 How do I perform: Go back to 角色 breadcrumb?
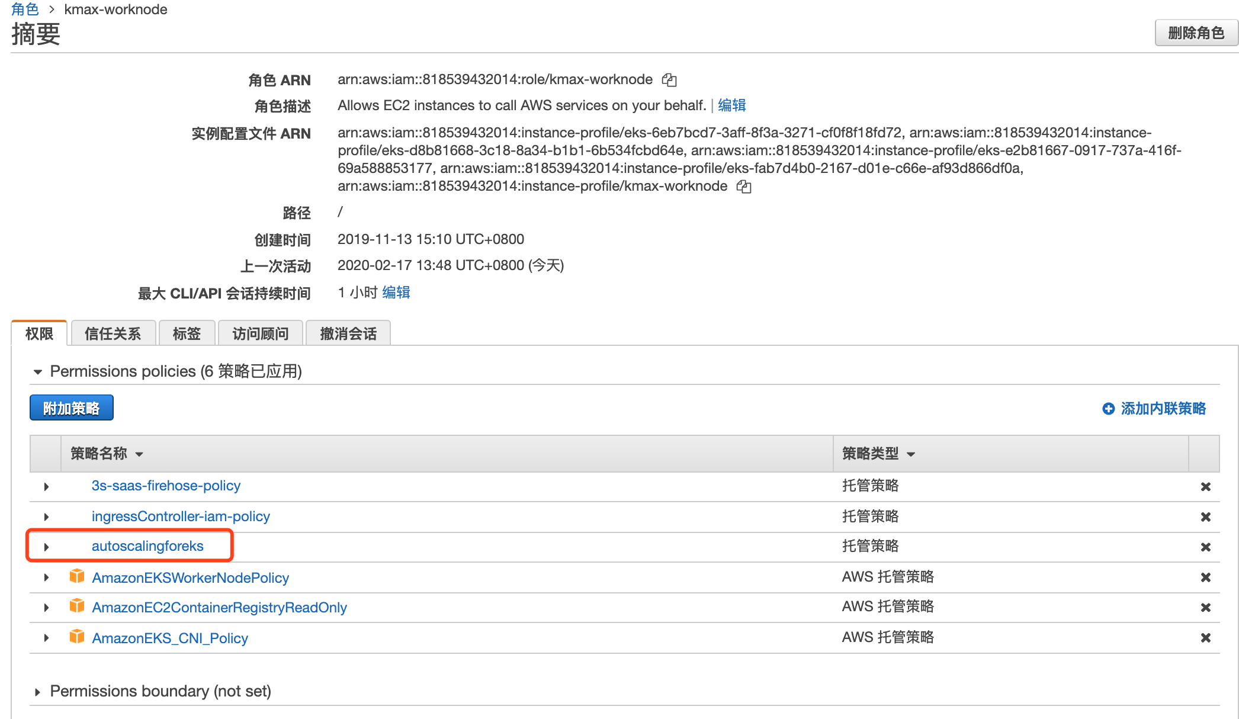click(x=25, y=9)
